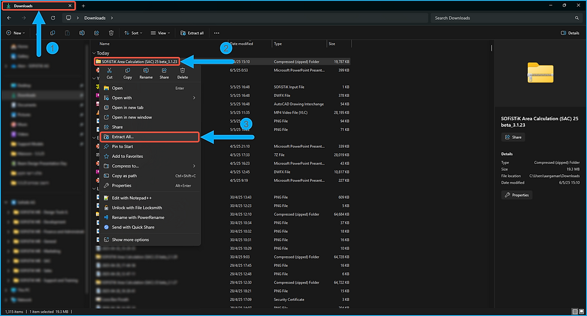Select Share in the context menu list
The height and width of the screenshot is (316, 587).
150,127
